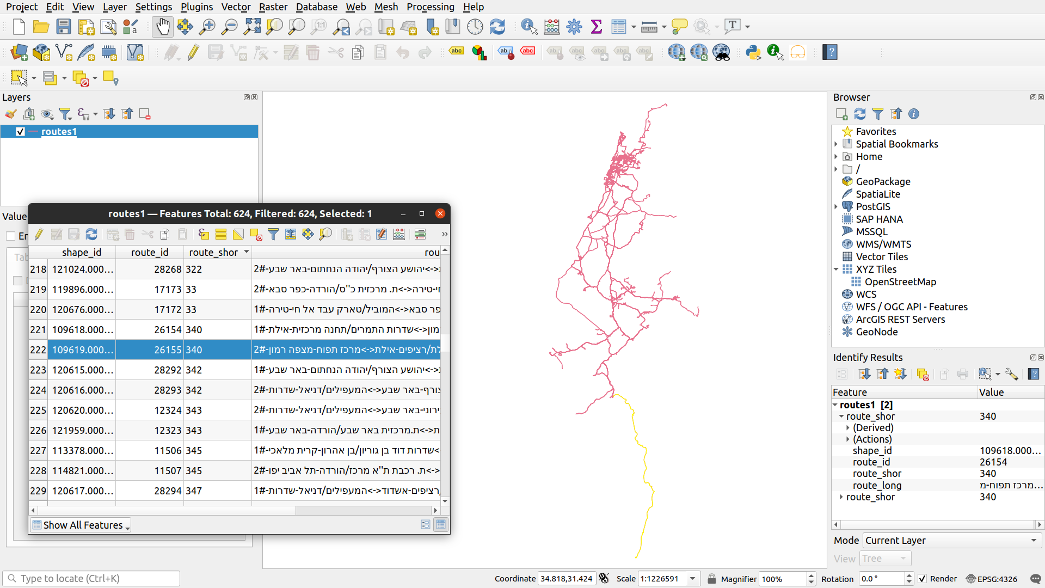Select the Identify Features tool
This screenshot has width=1045, height=588.
click(x=528, y=26)
